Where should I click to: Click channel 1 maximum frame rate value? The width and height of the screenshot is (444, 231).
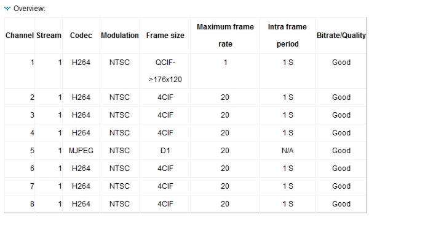point(225,62)
